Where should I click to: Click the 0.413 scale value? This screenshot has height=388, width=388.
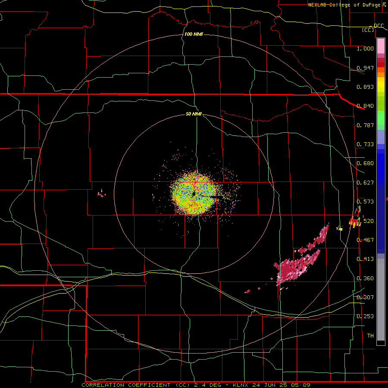[365, 259]
